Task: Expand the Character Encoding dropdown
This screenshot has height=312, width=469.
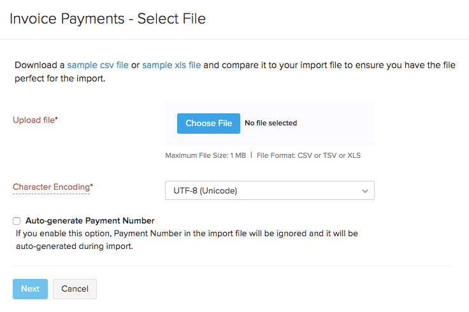Action: pyautogui.click(x=269, y=190)
